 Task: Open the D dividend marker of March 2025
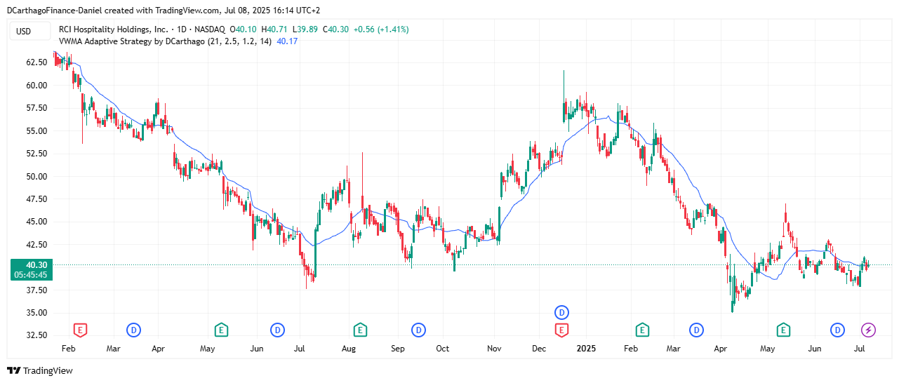[696, 329]
